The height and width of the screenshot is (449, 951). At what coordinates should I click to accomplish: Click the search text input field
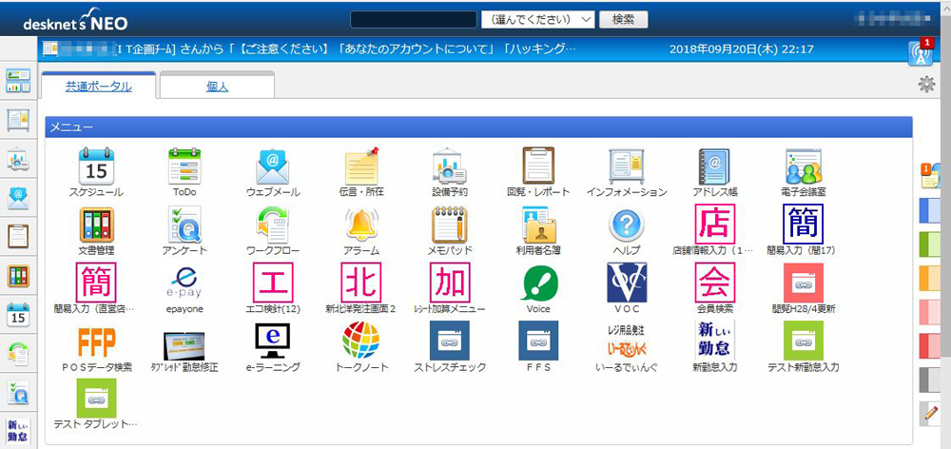[x=413, y=19]
